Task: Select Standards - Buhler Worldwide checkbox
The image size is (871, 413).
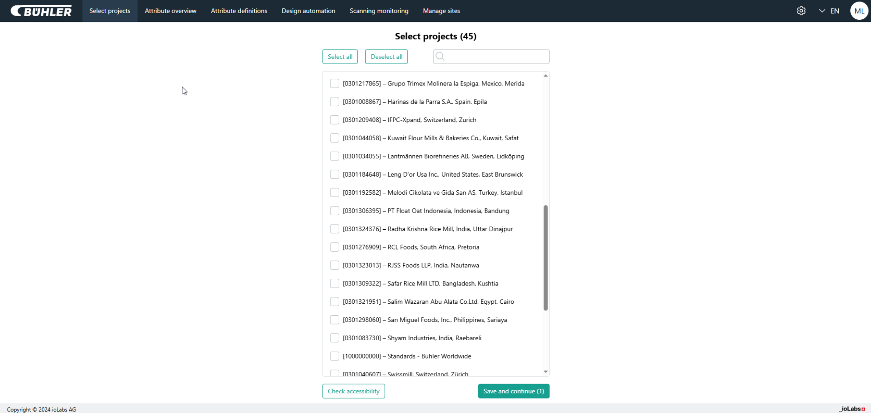Action: click(334, 356)
